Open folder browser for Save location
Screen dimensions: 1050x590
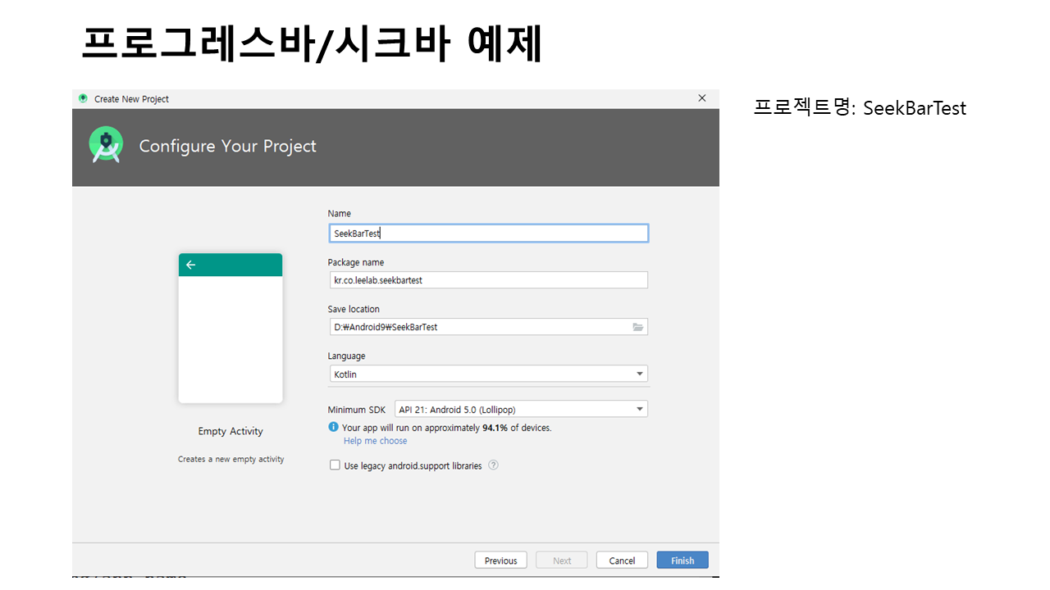[638, 327]
